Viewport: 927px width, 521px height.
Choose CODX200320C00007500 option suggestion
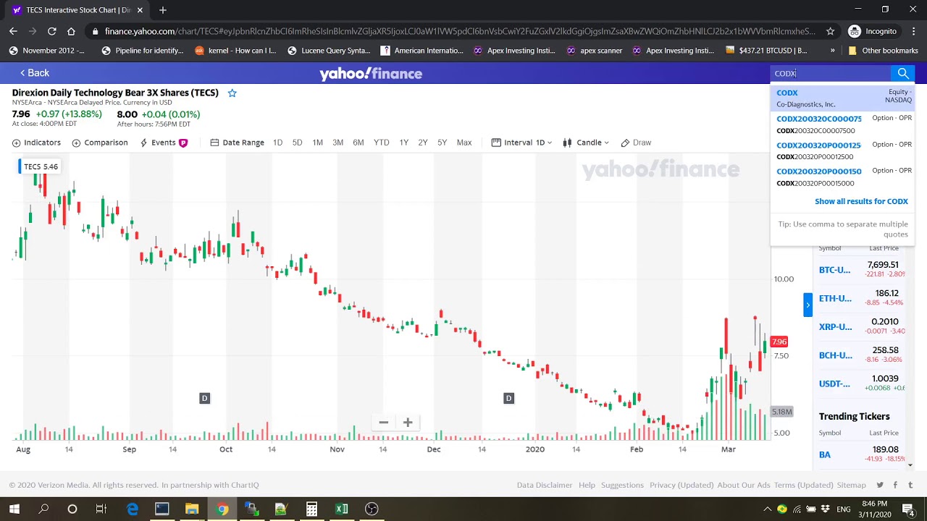pyautogui.click(x=843, y=124)
